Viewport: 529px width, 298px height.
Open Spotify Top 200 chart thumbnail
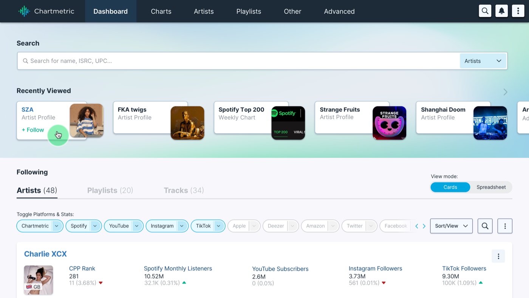pyautogui.click(x=288, y=123)
